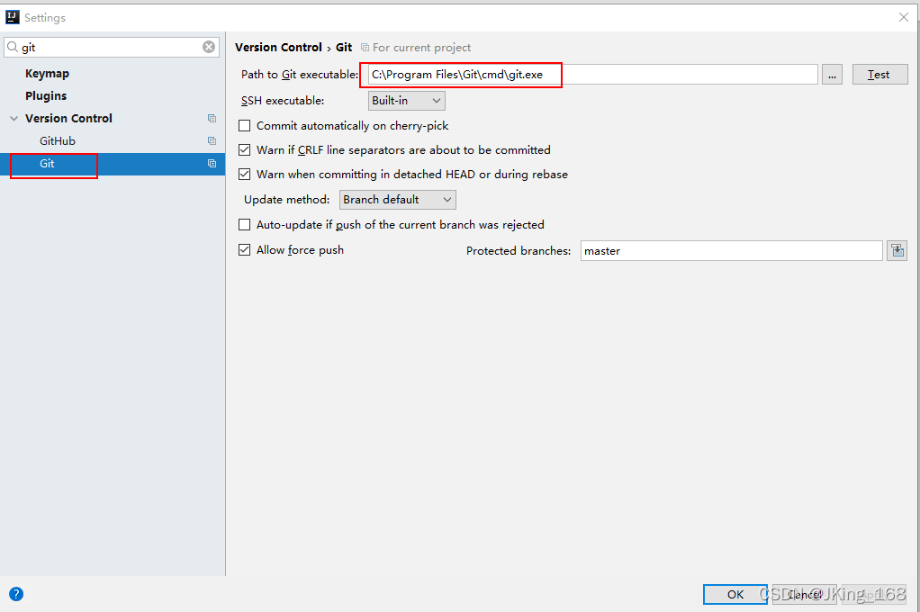Toggle CRLF line separators warning checkbox

click(245, 150)
